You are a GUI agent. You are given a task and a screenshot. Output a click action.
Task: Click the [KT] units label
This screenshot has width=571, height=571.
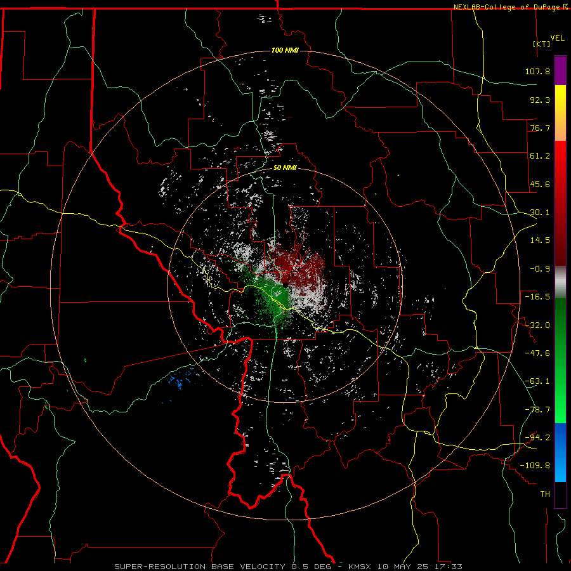coord(542,44)
